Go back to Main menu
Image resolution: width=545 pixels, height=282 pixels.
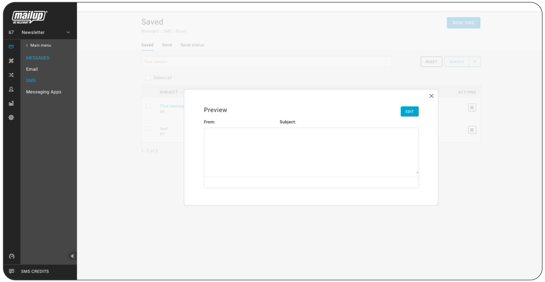(39, 45)
